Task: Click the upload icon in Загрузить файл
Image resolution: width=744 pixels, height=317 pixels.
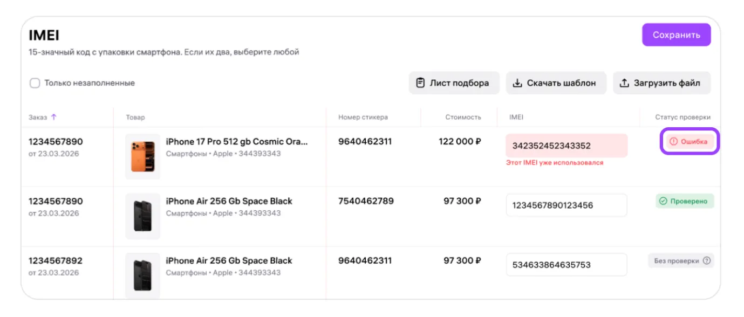Action: click(x=624, y=83)
